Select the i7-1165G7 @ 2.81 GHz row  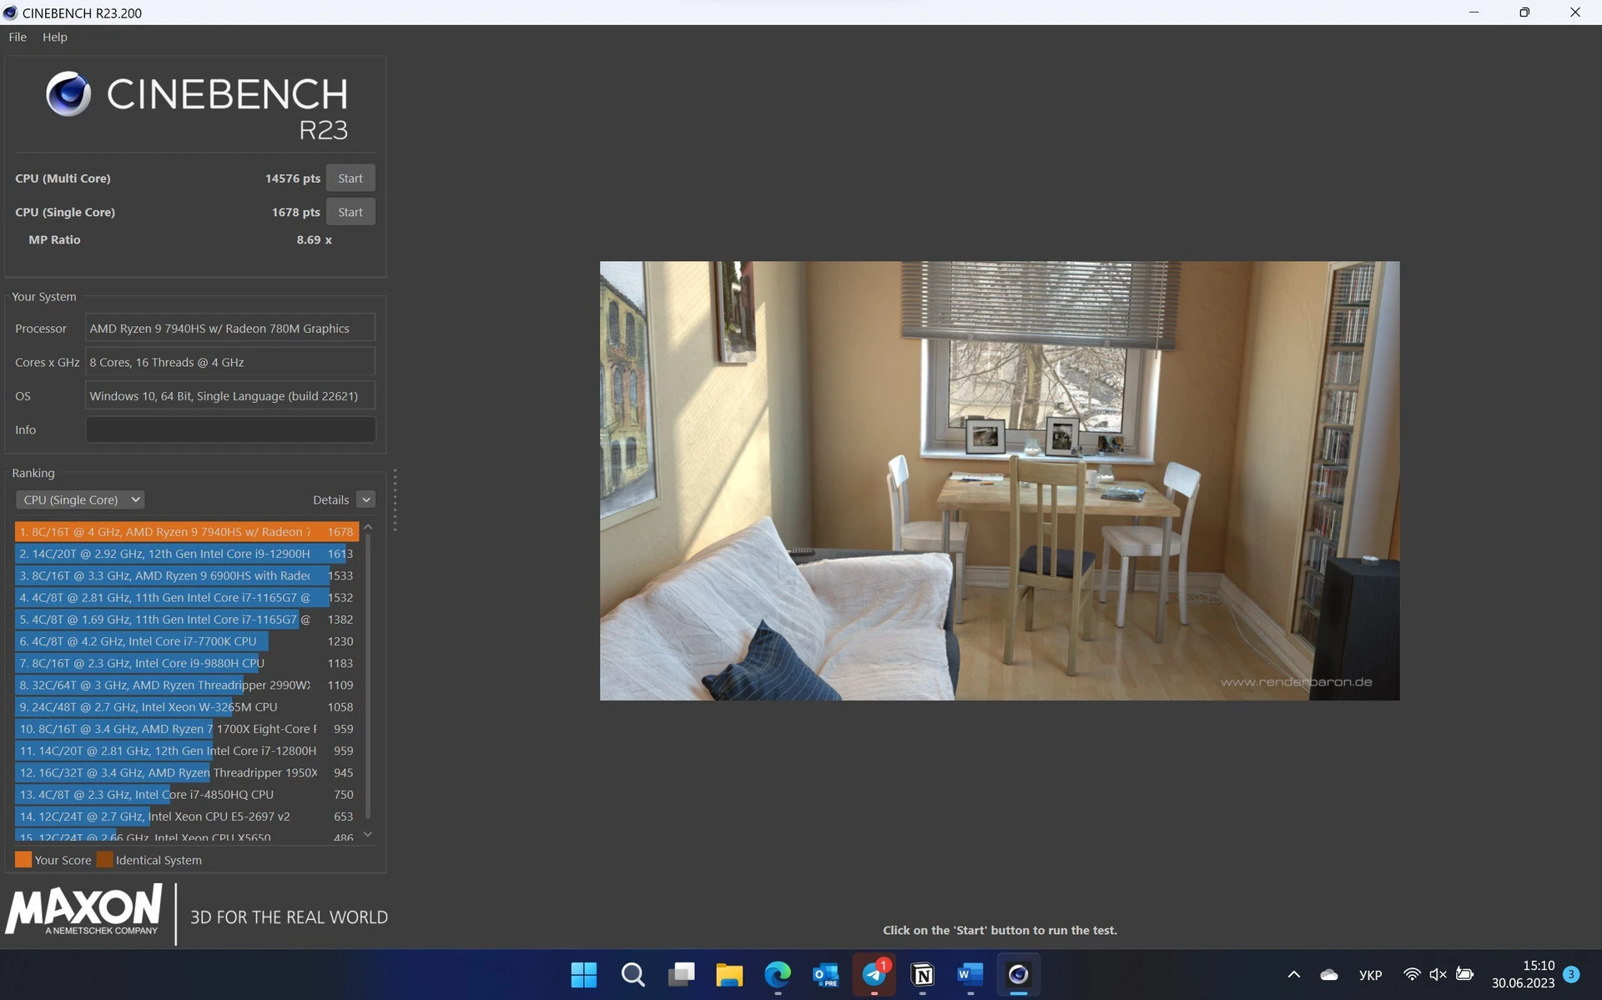pos(187,597)
